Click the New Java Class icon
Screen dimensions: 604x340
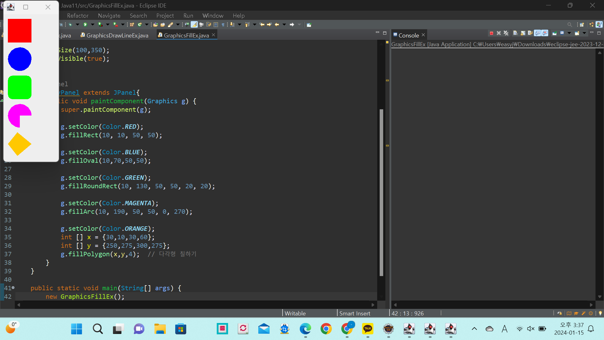pyautogui.click(x=140, y=25)
